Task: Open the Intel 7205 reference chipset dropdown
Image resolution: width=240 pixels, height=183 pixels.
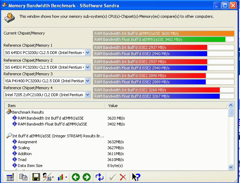Action: click(x=87, y=94)
